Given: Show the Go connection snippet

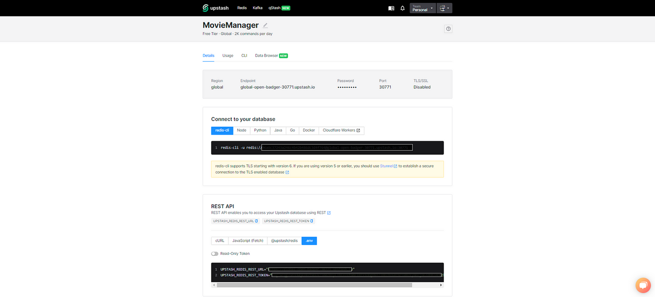Looking at the screenshot, I should (x=292, y=130).
